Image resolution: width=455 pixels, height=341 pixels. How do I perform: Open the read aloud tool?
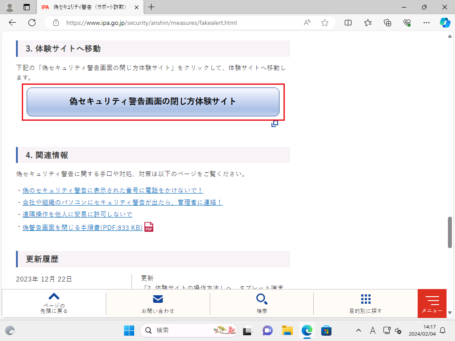click(307, 23)
